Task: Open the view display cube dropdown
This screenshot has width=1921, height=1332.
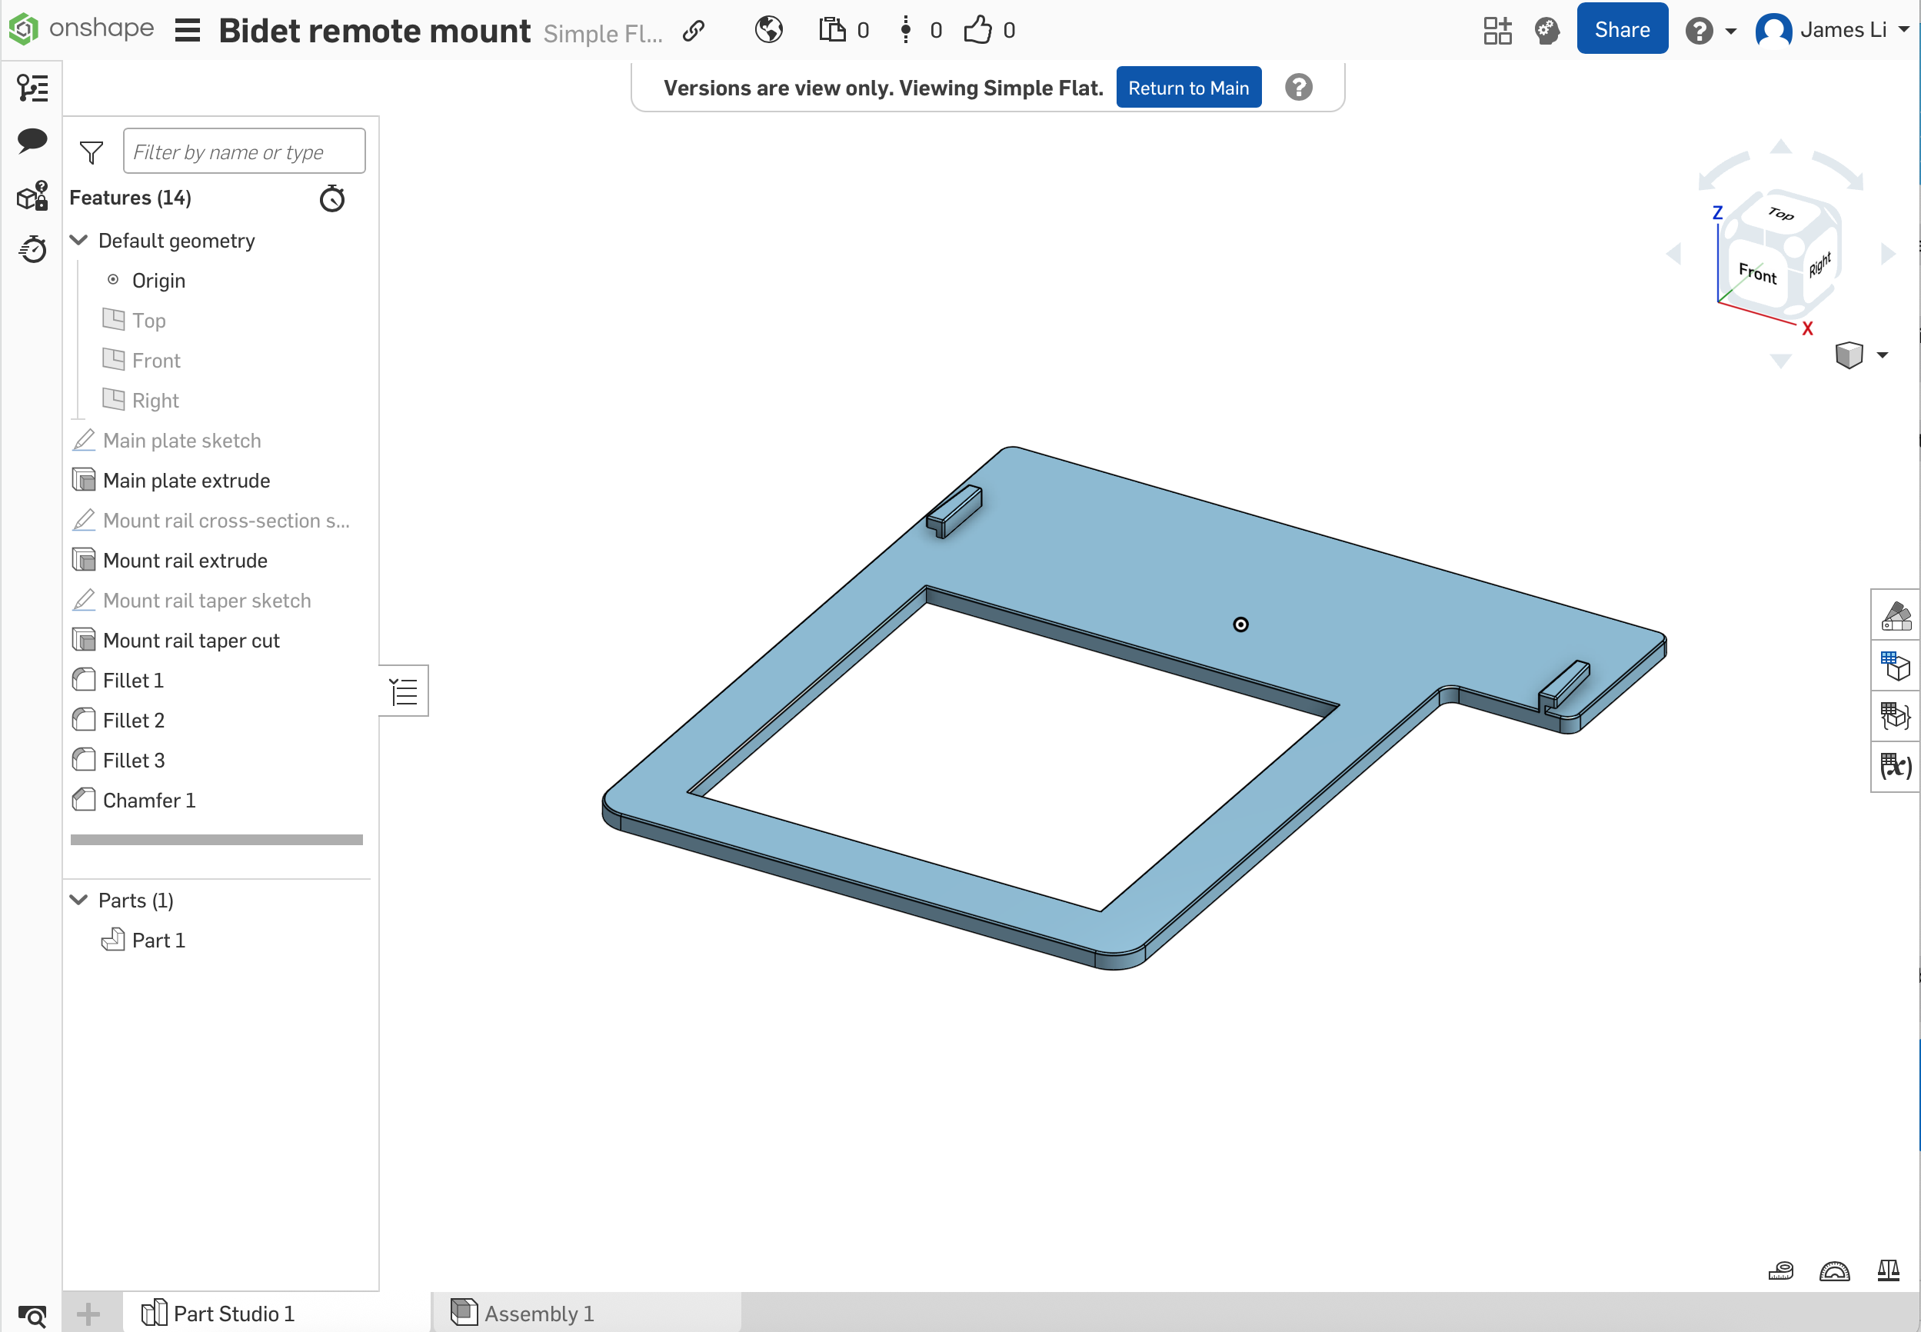Action: click(x=1861, y=355)
